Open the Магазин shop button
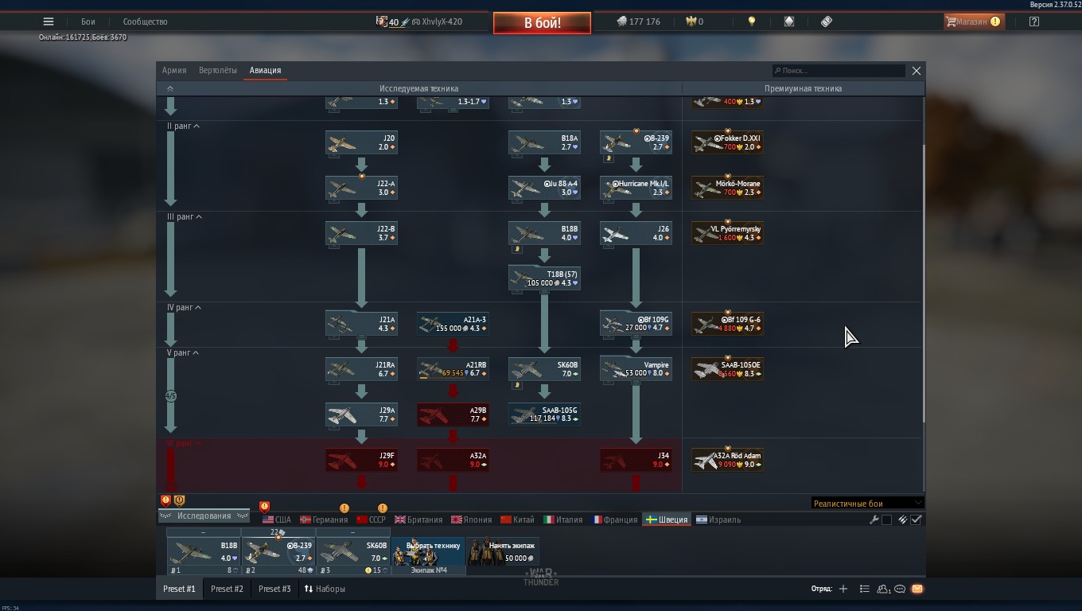 pyautogui.click(x=972, y=21)
